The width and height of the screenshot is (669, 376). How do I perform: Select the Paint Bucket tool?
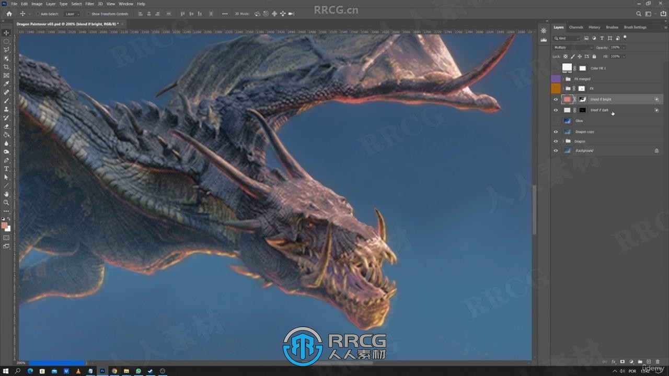(6, 135)
